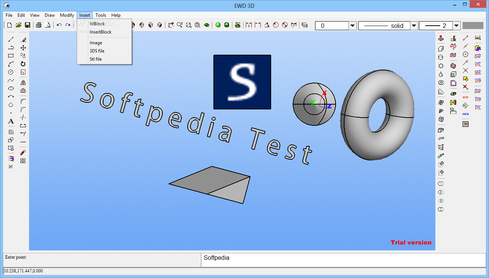The image size is (489, 278).
Task: Print the drawing with the printer icon
Action: 39,25
